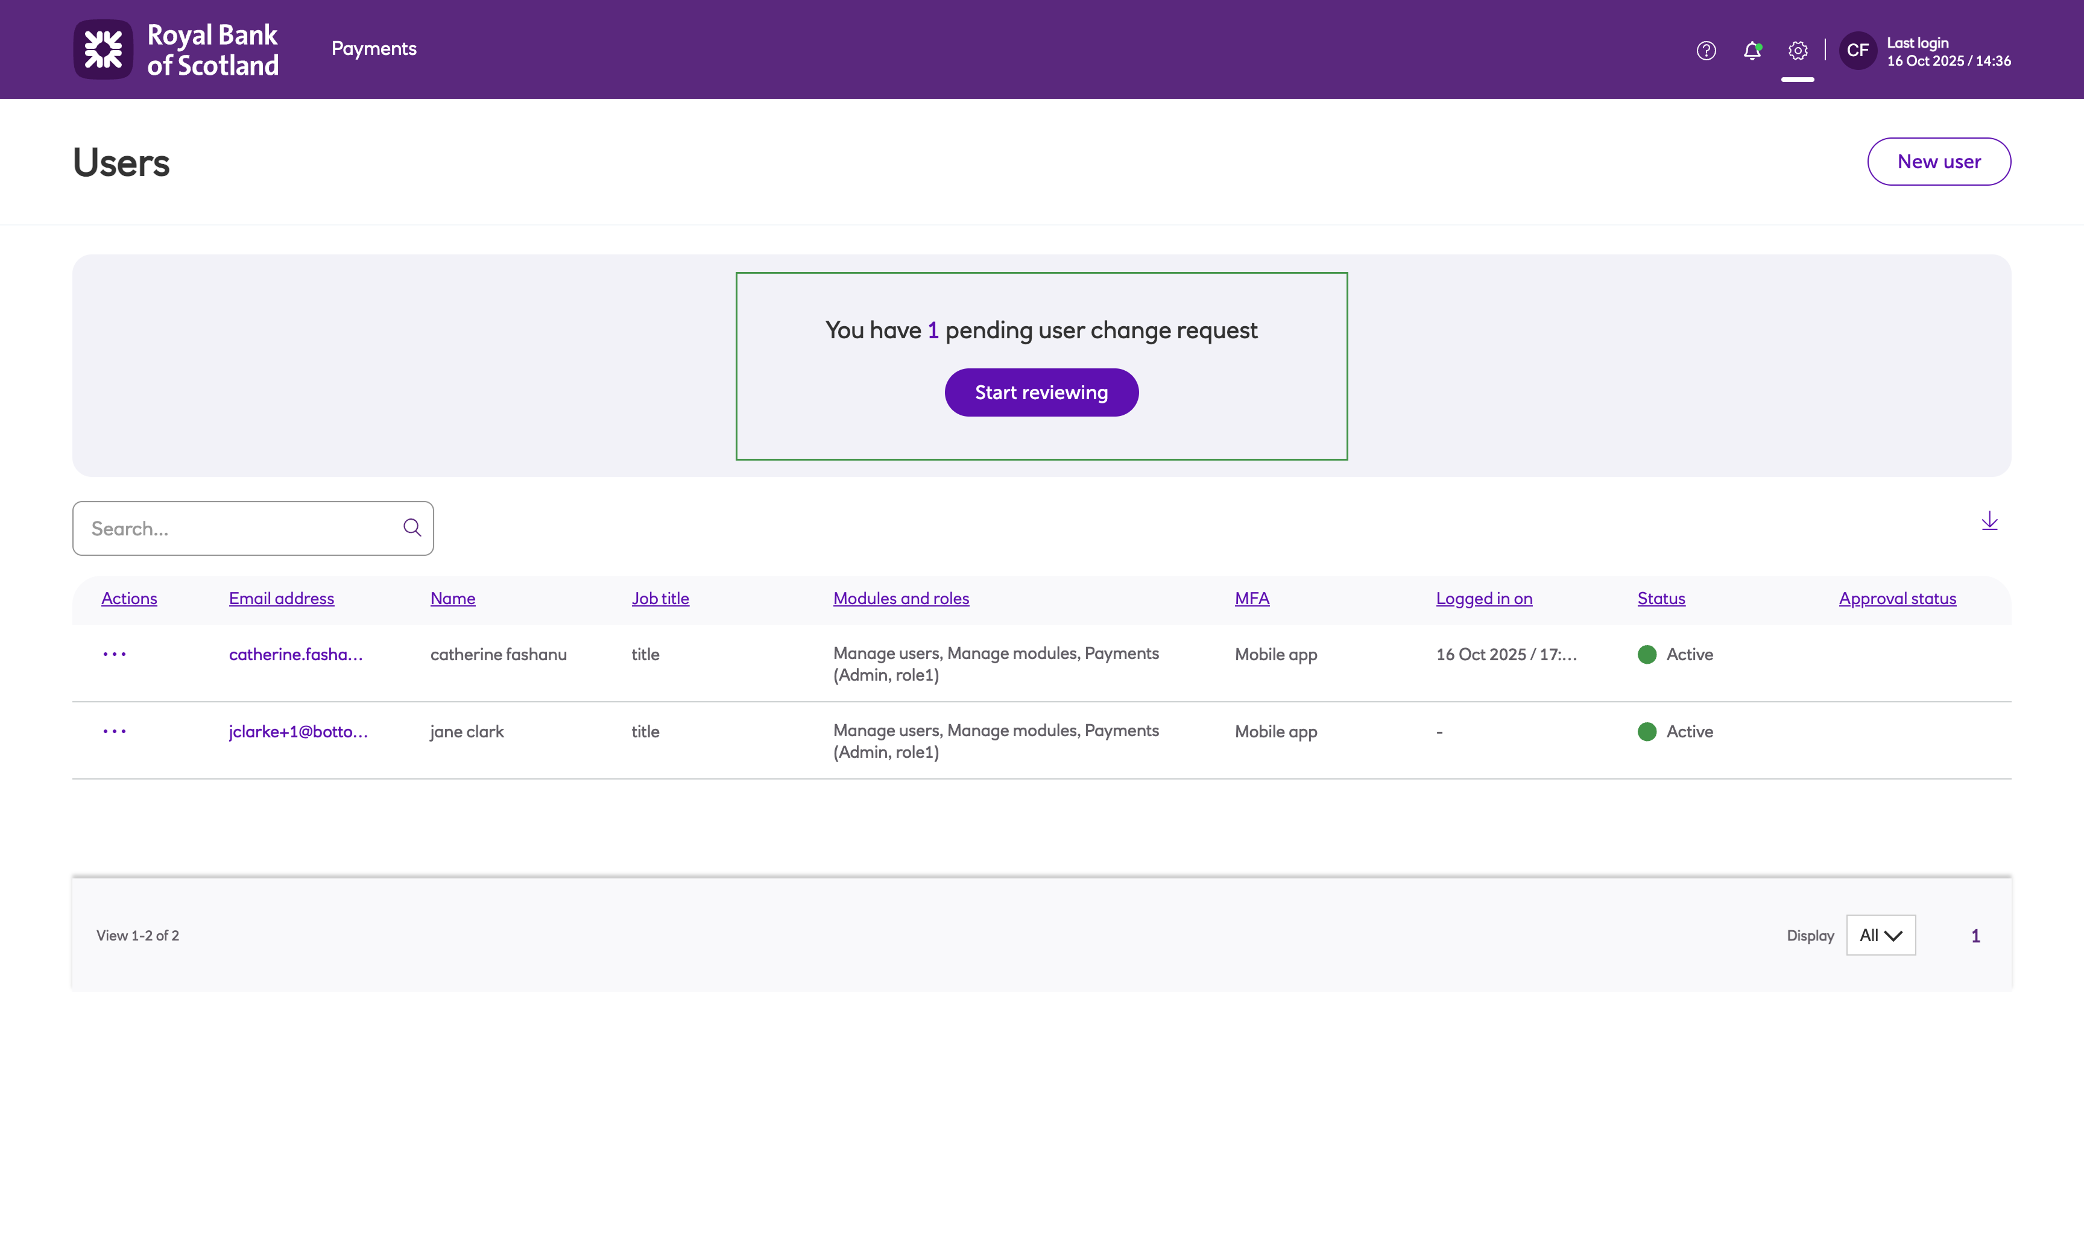
Task: Click the search magnifier icon
Action: coord(412,528)
